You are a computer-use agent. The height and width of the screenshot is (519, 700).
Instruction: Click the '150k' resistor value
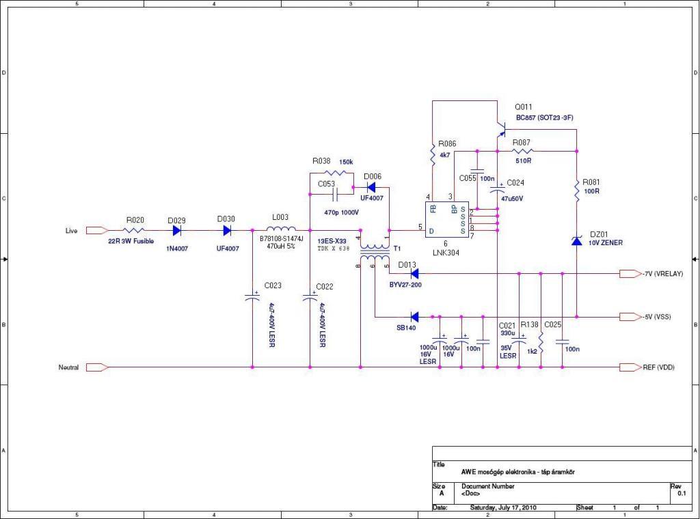point(346,163)
